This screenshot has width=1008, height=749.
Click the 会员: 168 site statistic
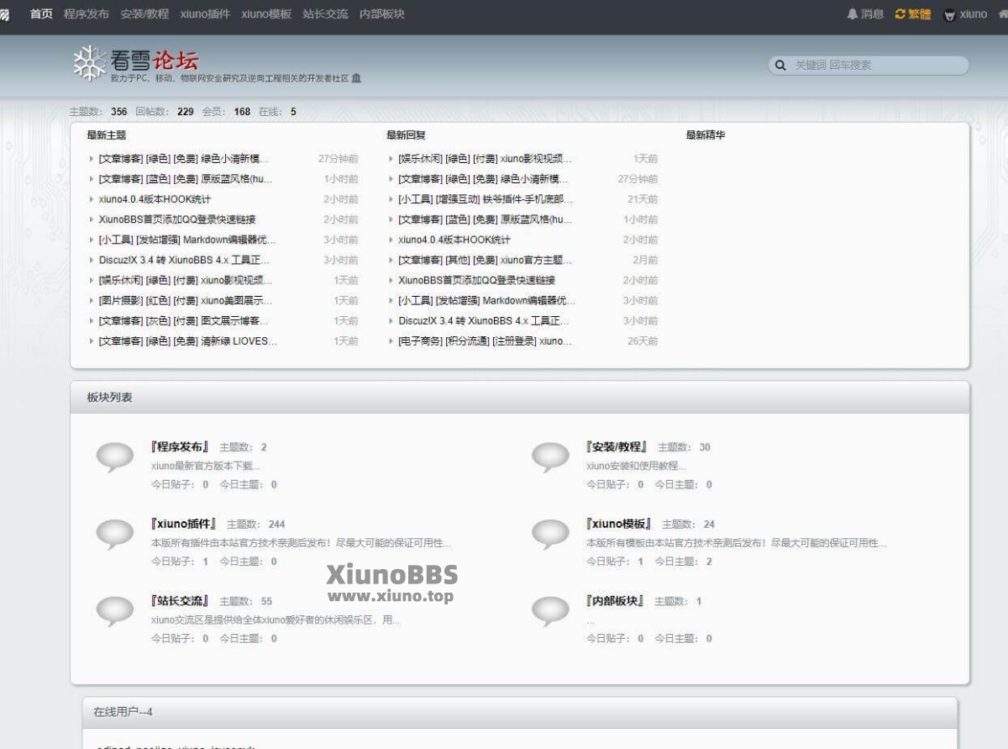[x=226, y=112]
